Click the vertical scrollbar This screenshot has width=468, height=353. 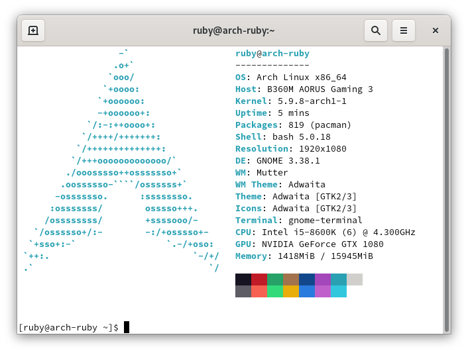coord(447,189)
